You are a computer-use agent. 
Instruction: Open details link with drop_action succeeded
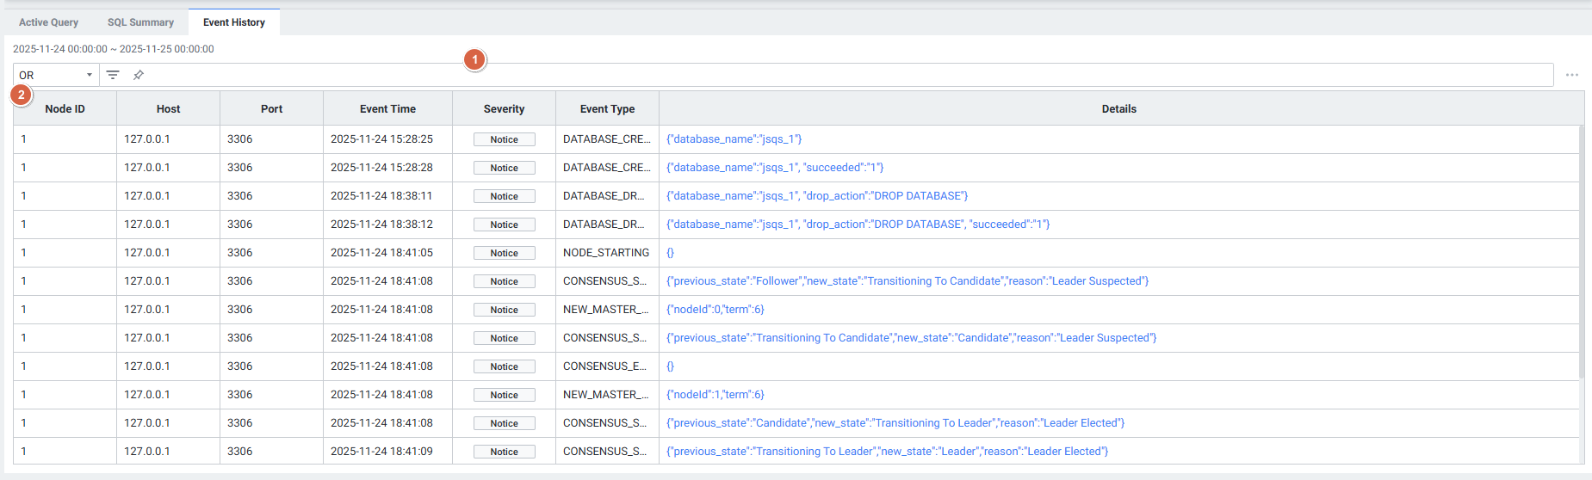click(858, 225)
